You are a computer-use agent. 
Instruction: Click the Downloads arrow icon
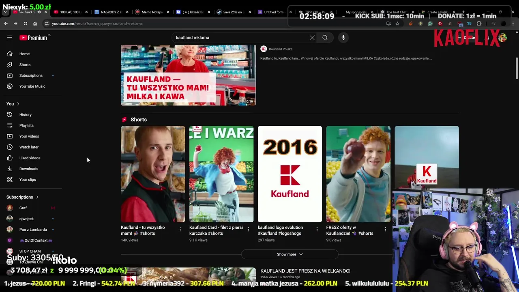10,169
